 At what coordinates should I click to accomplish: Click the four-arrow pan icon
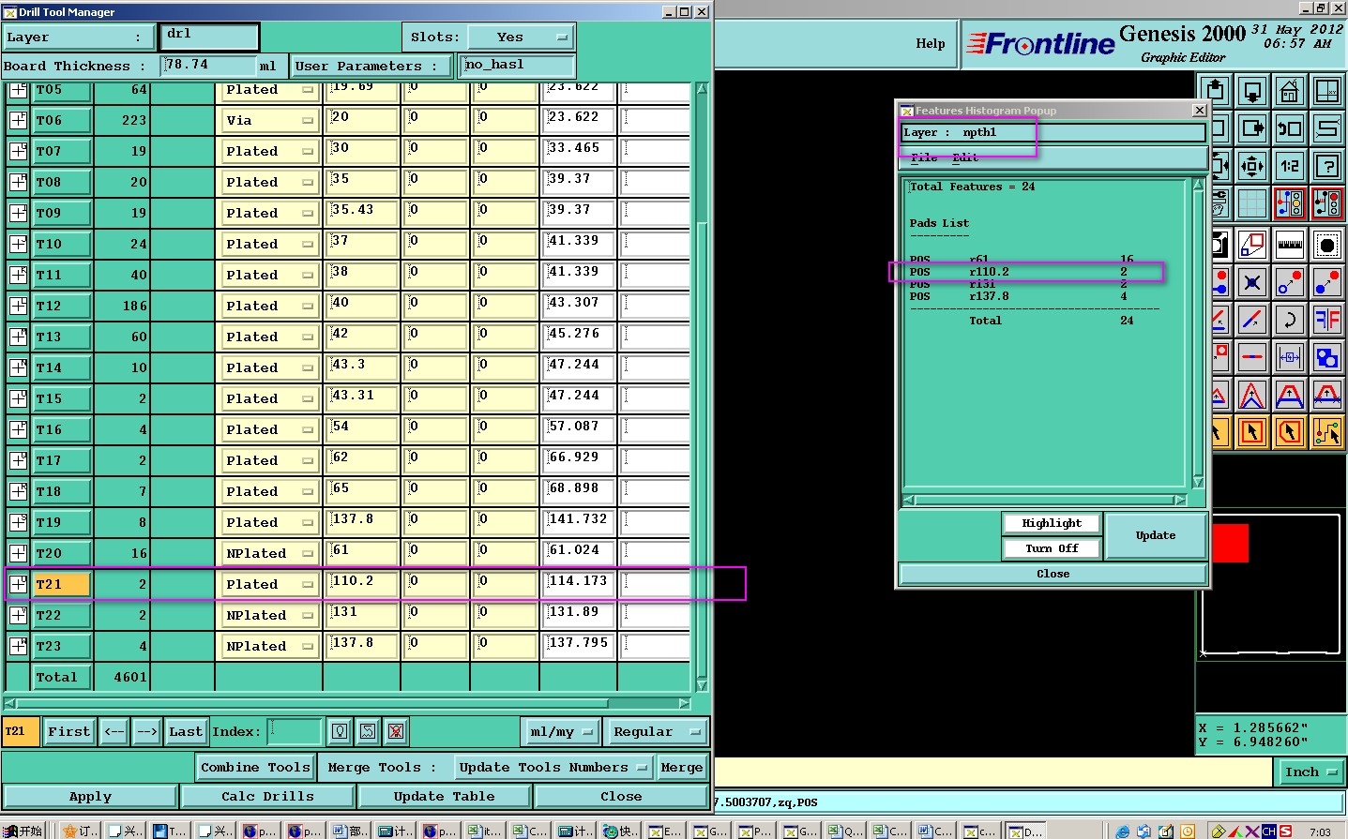[1252, 166]
